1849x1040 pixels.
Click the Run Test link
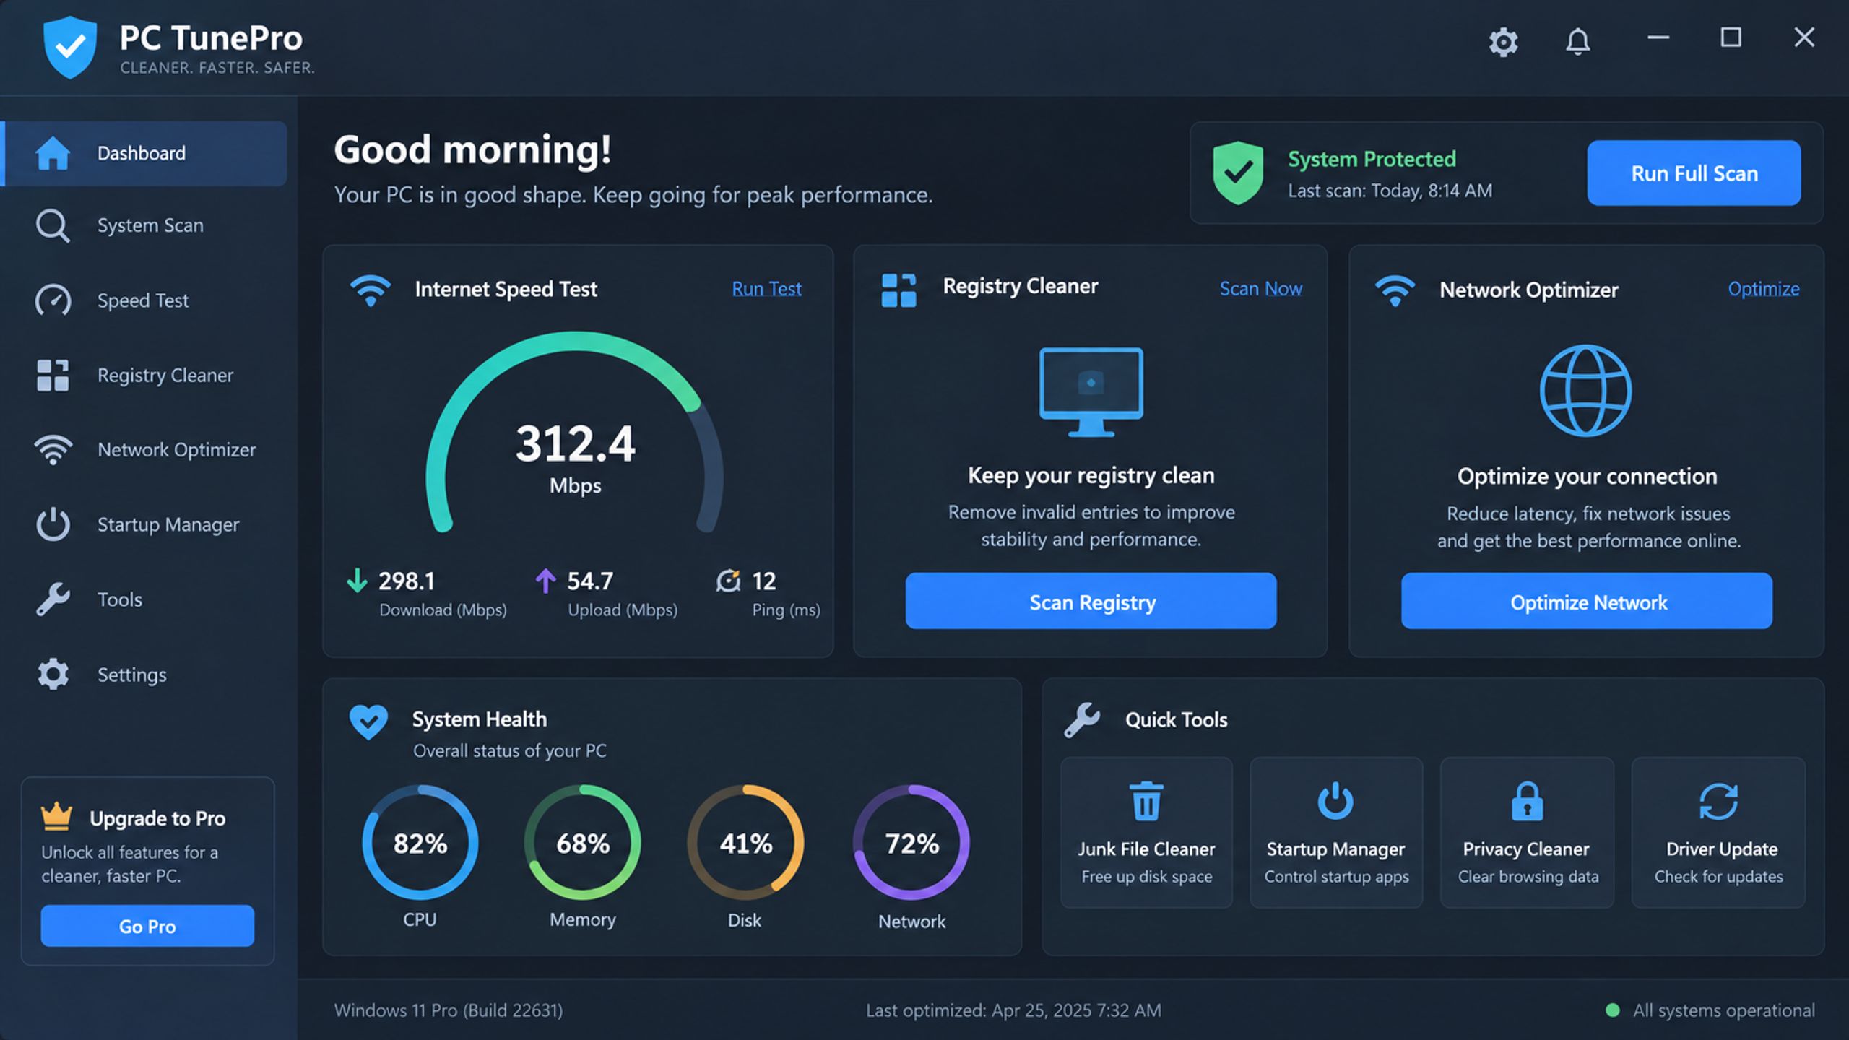pyautogui.click(x=766, y=289)
